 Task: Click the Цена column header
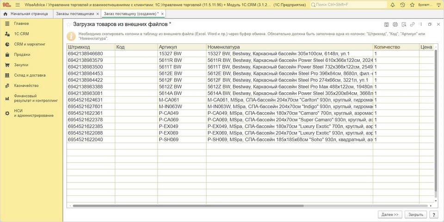point(426,47)
